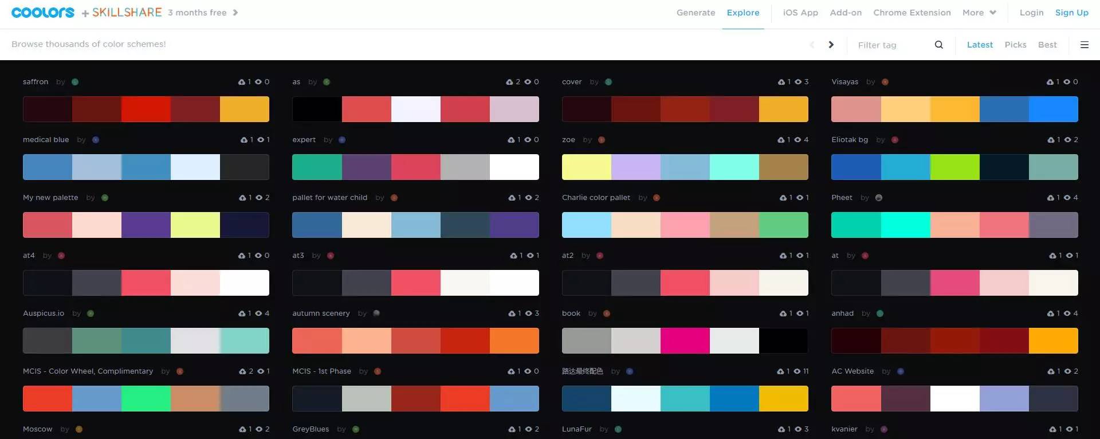Click author avatar beside Charlie color pallet

[x=657, y=198]
